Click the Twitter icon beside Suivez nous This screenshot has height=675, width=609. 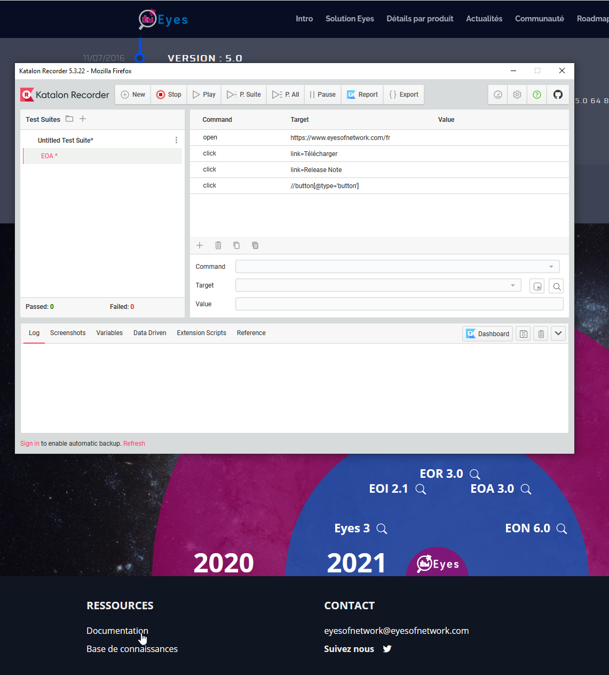pos(387,649)
